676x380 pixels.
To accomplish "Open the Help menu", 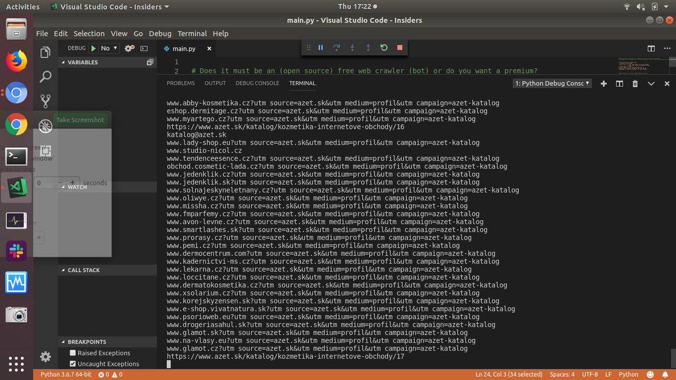I will coord(220,34).
